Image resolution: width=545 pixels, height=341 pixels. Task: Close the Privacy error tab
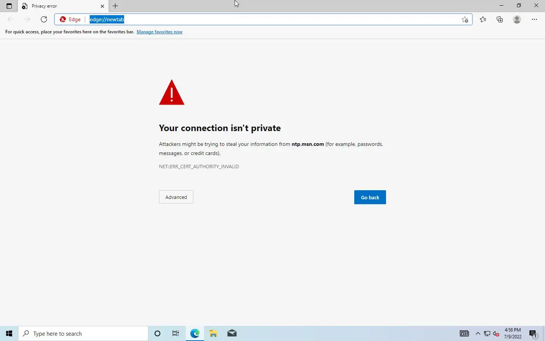[x=102, y=6]
